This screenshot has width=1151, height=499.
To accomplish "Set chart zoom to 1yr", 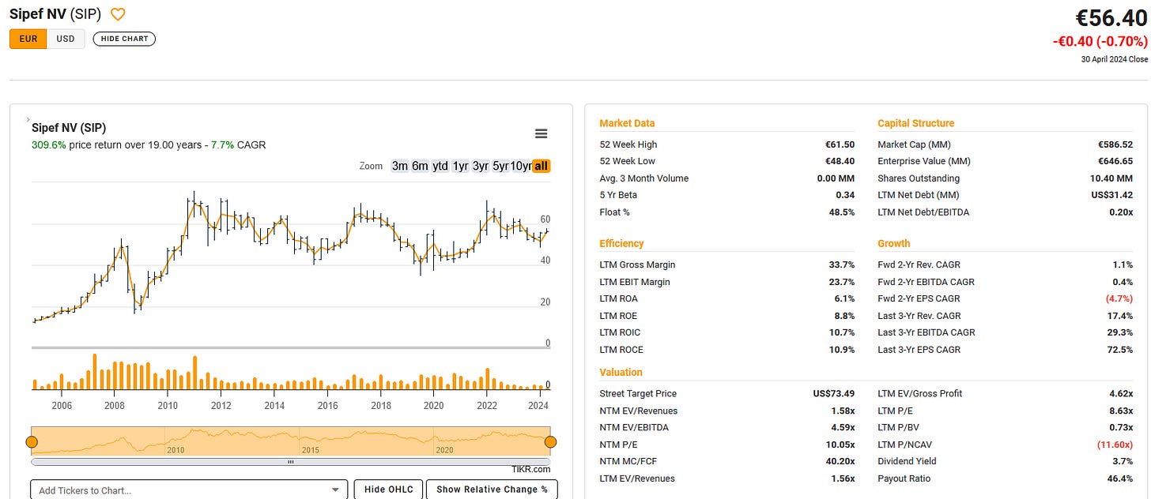I will click(460, 166).
